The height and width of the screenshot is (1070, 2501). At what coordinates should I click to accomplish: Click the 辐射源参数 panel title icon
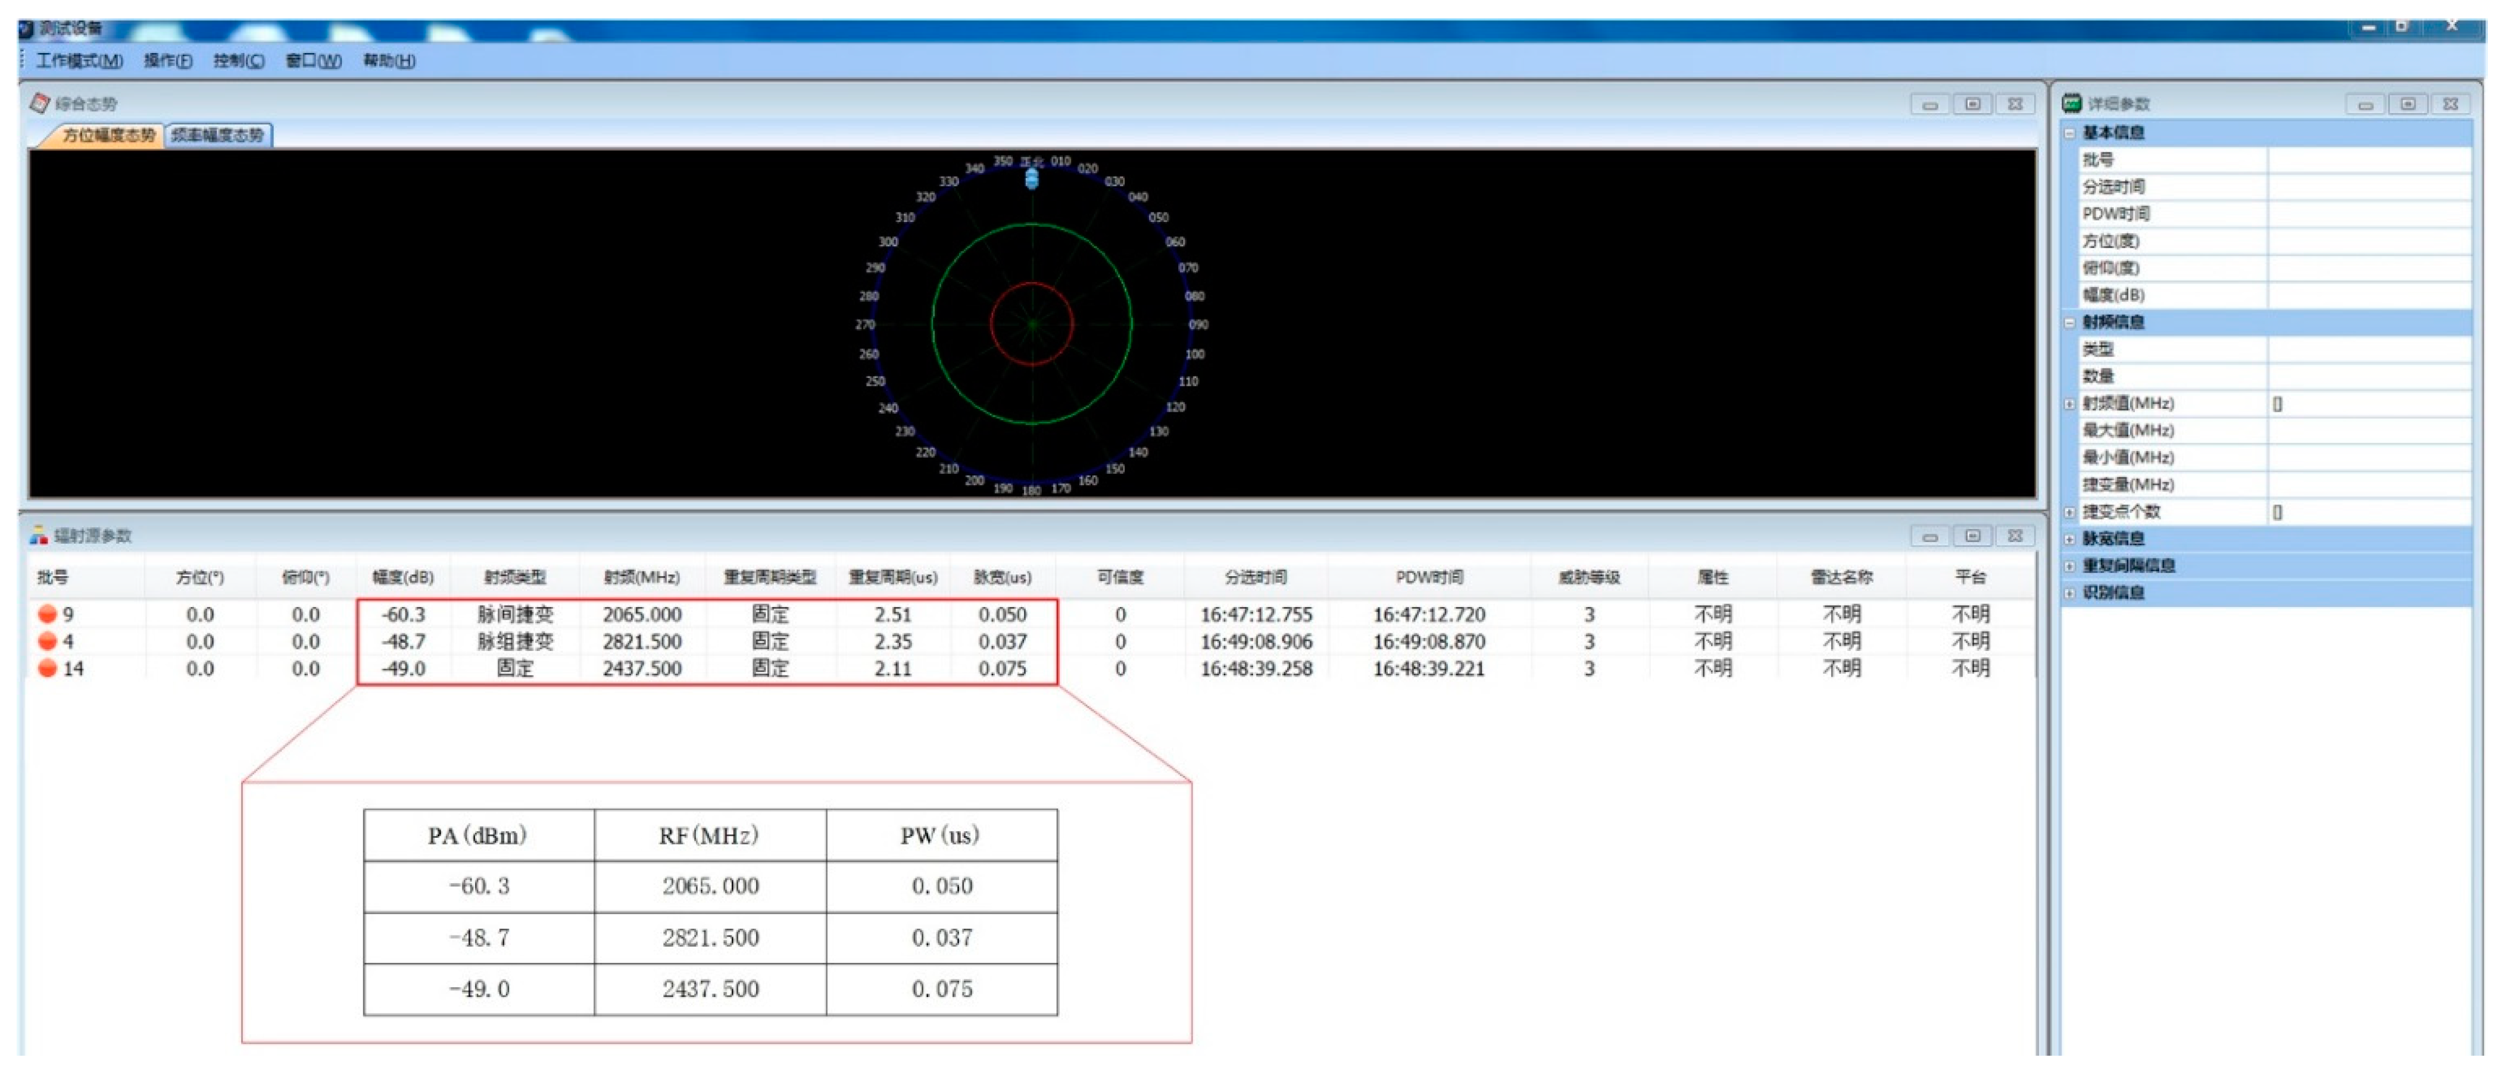pos(39,536)
